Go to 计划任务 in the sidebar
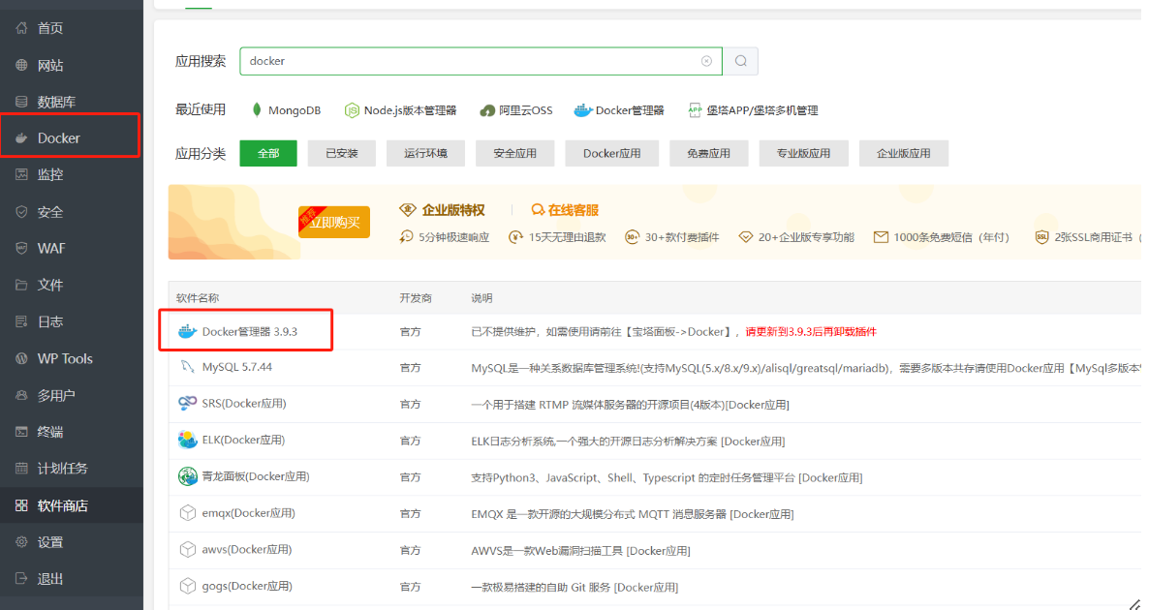Screen dimensions: 1149x610 (x=62, y=469)
